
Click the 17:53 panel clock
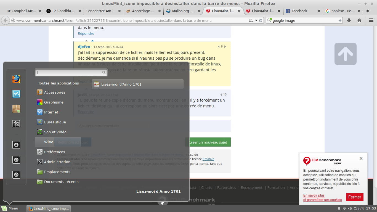[371, 208]
